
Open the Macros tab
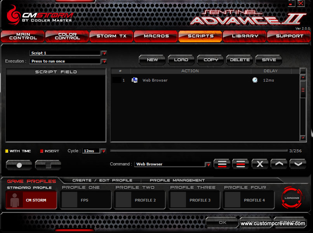[x=156, y=36]
